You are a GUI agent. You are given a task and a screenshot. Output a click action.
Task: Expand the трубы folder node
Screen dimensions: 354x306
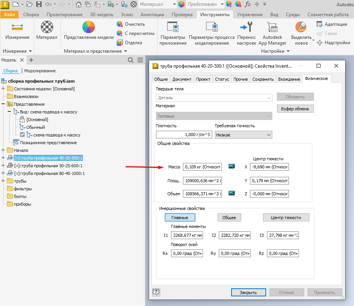(x=3, y=181)
